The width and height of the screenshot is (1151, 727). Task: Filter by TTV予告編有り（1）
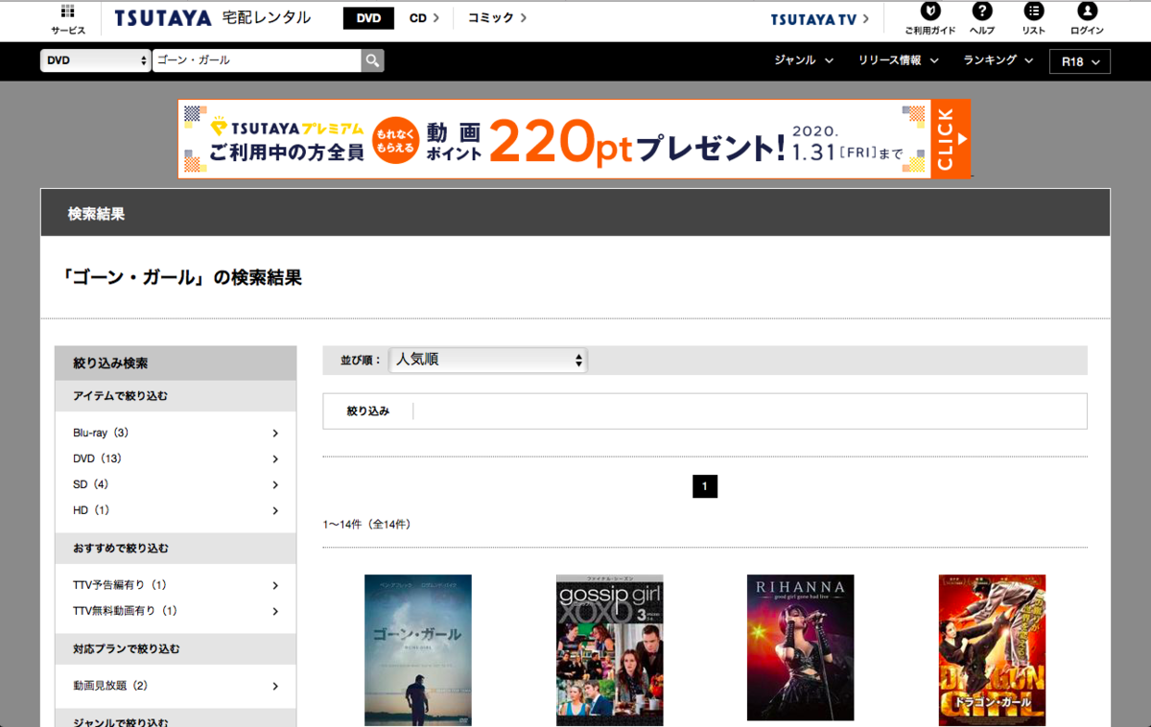click(176, 585)
